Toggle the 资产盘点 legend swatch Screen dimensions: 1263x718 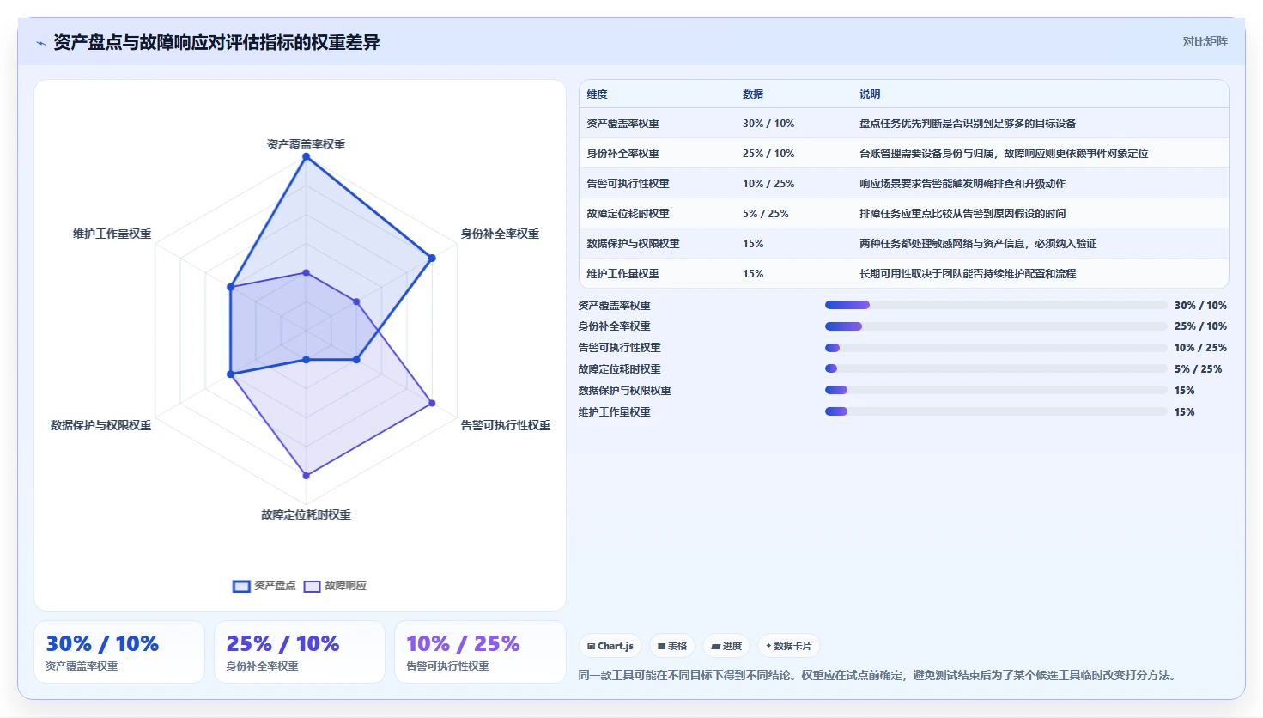coord(241,586)
